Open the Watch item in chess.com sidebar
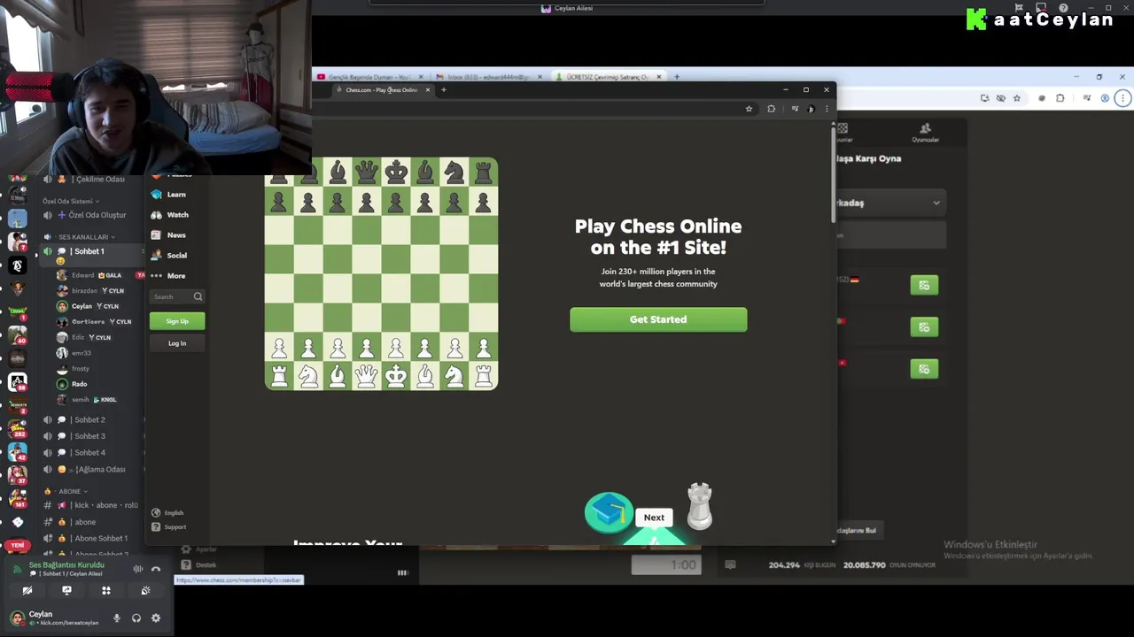Image resolution: width=1134 pixels, height=637 pixels. [x=169, y=215]
